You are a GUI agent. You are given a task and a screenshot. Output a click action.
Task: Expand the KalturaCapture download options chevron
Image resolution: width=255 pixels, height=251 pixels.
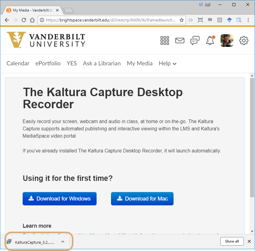[x=63, y=241]
